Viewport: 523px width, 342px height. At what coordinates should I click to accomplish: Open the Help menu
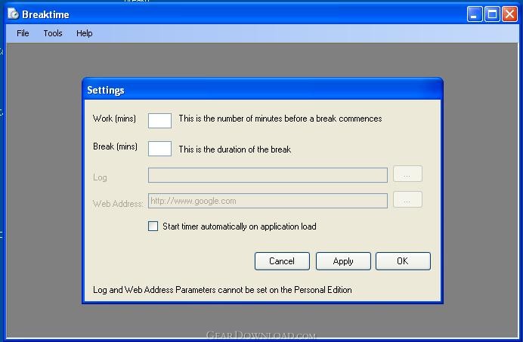[x=85, y=33]
